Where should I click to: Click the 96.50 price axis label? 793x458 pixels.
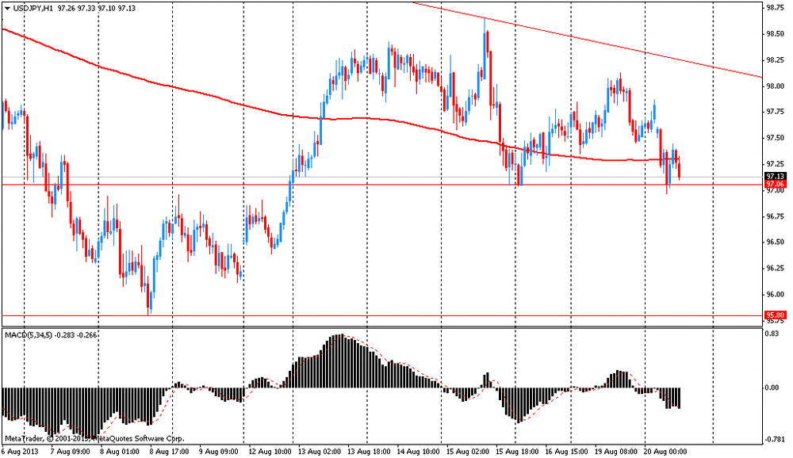(x=776, y=242)
